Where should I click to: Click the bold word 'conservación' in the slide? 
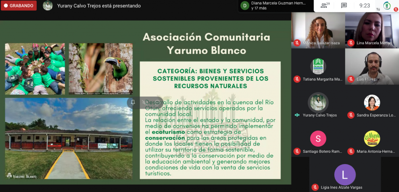[x=165, y=138]
